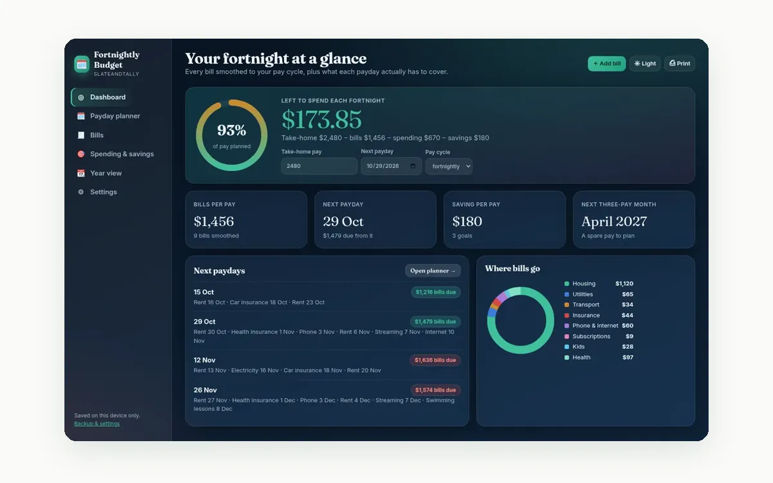Click the Take-home pay input field
Viewport: 773px width, 483px height.
(x=320, y=166)
